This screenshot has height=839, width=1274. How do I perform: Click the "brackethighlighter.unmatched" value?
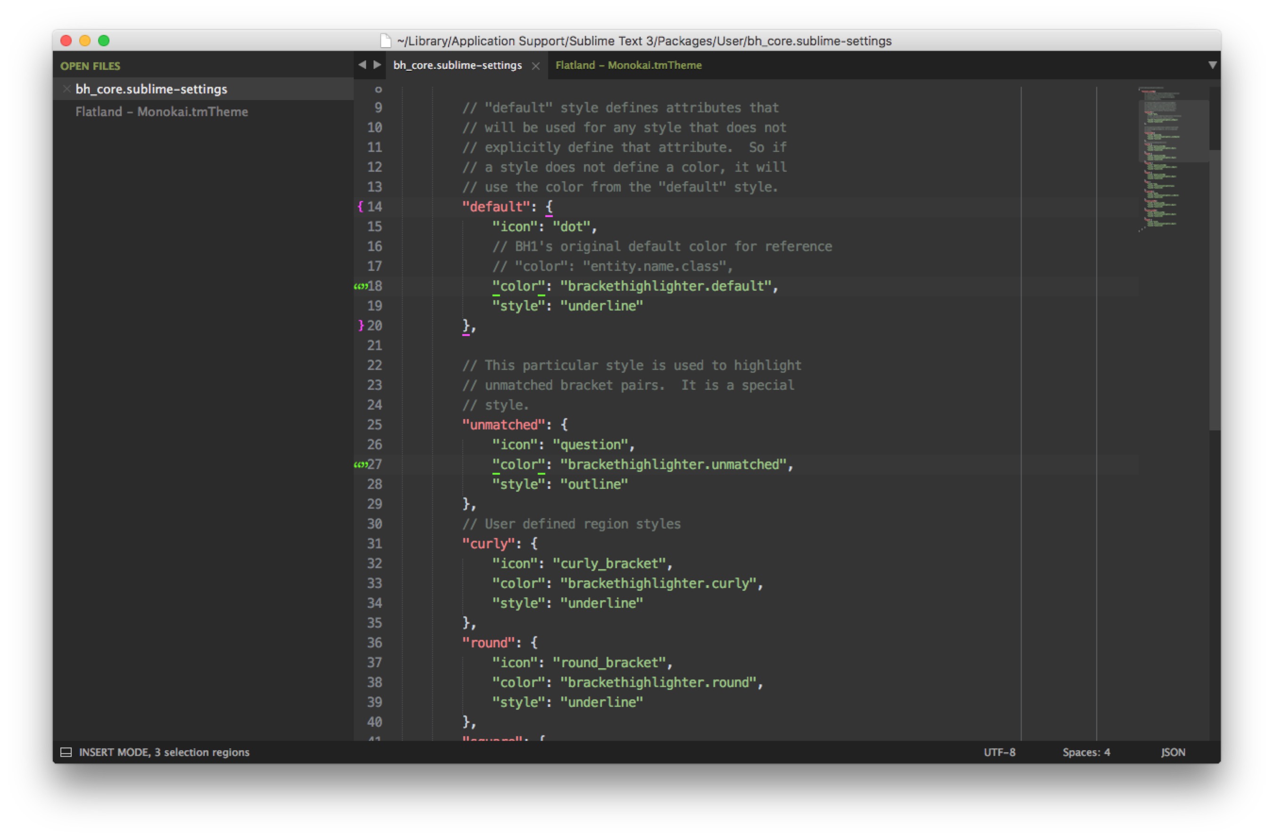(x=673, y=464)
